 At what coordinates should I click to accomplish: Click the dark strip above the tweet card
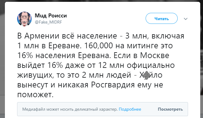click(101, 1)
